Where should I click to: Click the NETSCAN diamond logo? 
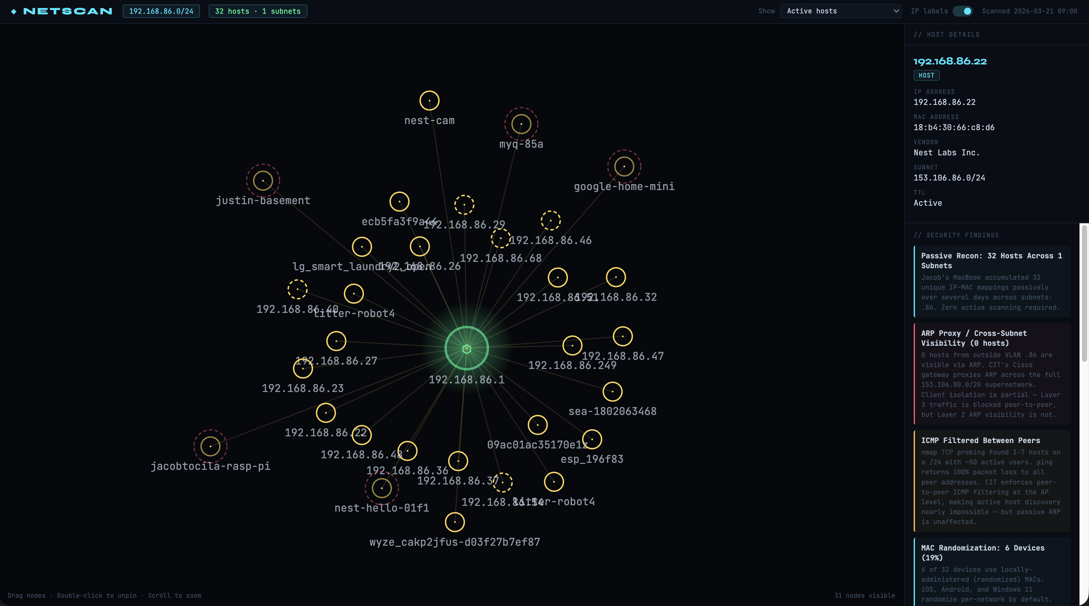pyautogui.click(x=14, y=11)
